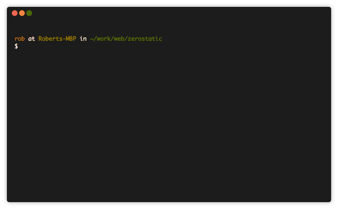Click the "$" prompt symbol

coord(16,46)
